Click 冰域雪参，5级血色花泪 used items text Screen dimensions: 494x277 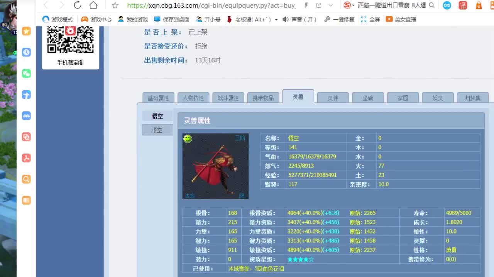coord(256,269)
